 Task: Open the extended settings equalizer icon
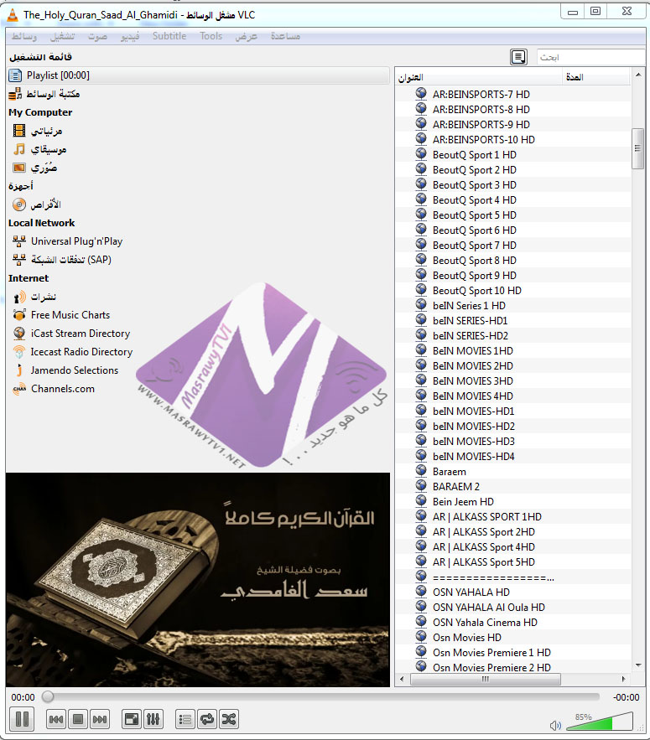click(x=153, y=719)
